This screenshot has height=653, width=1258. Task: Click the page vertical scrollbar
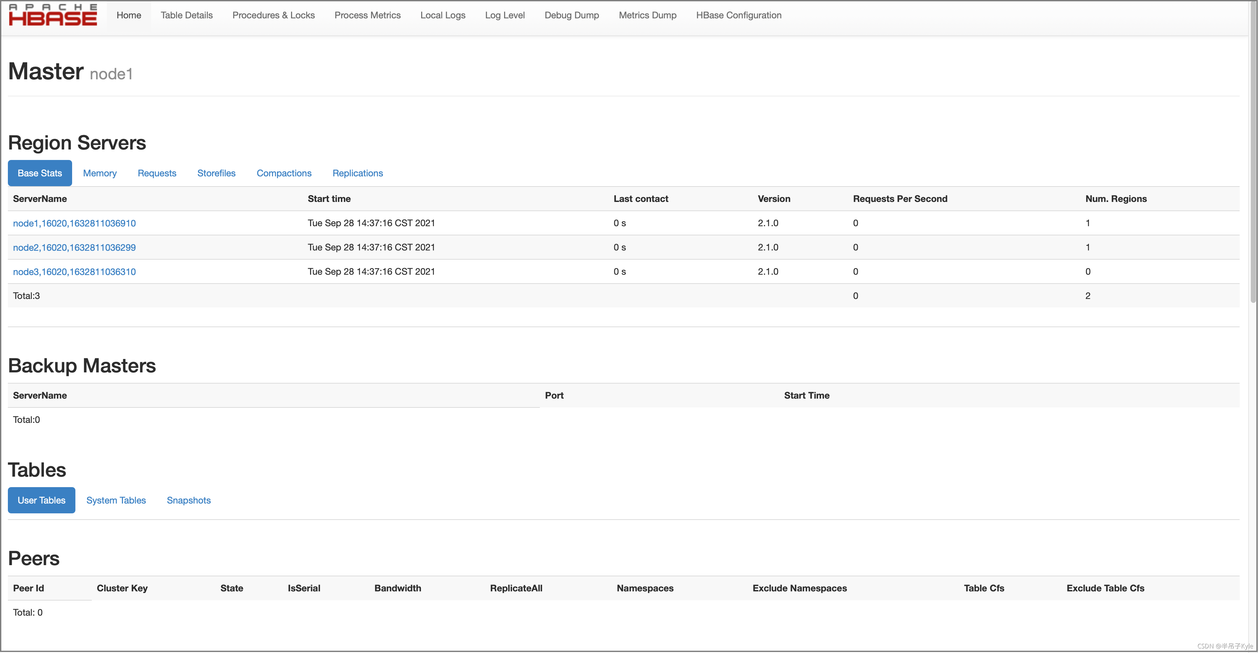pos(1253,151)
